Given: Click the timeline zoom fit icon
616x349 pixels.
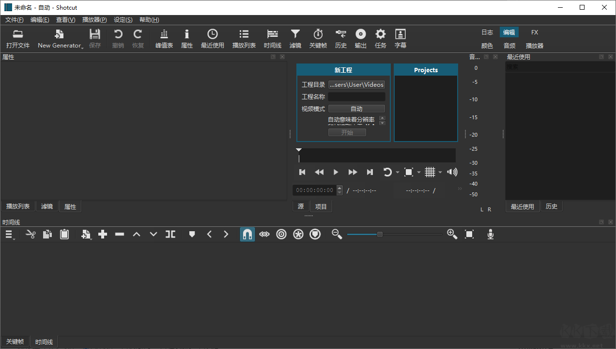Looking at the screenshot, I should 469,234.
